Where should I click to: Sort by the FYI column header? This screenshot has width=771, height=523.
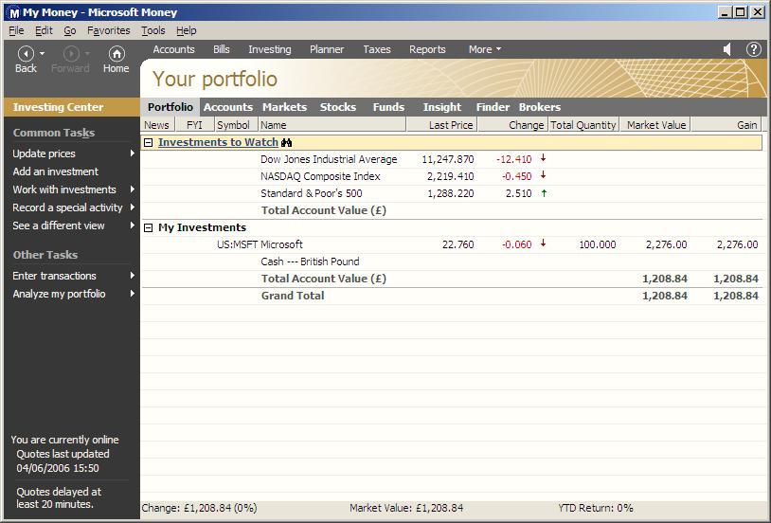194,125
